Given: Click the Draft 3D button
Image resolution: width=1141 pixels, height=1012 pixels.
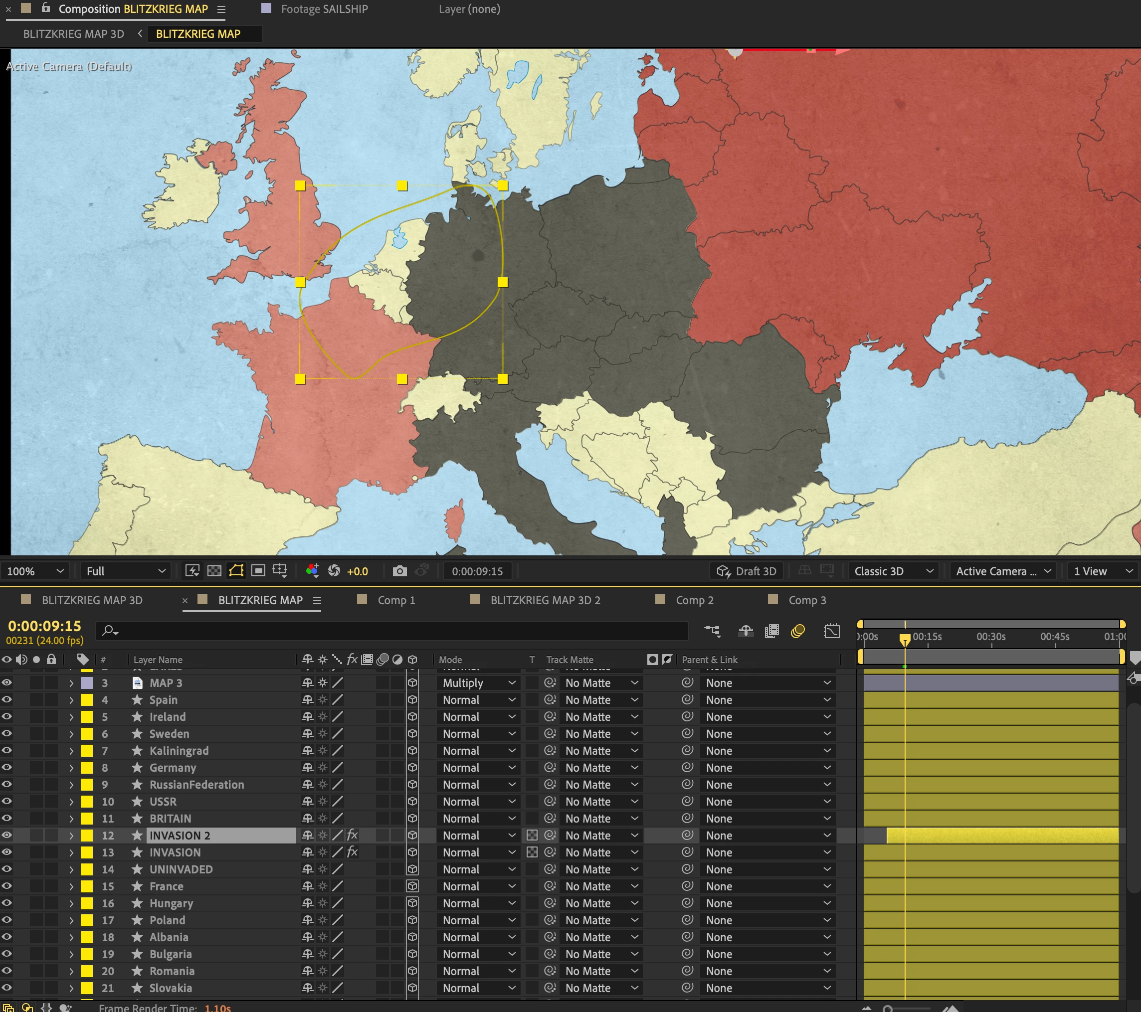Looking at the screenshot, I should 747,571.
